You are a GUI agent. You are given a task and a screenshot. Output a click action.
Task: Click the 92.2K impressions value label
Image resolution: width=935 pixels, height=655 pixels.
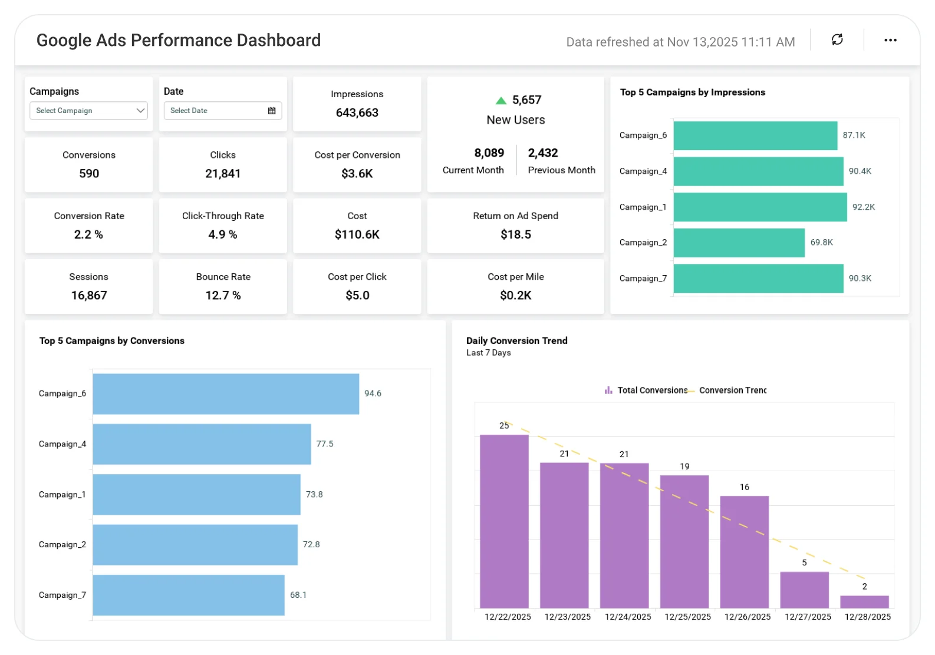tap(864, 207)
